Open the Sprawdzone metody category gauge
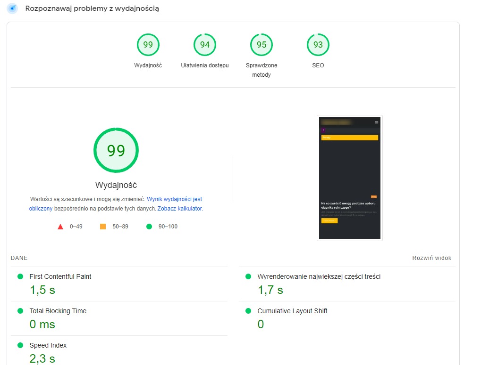This screenshot has height=365, width=481. point(261,44)
